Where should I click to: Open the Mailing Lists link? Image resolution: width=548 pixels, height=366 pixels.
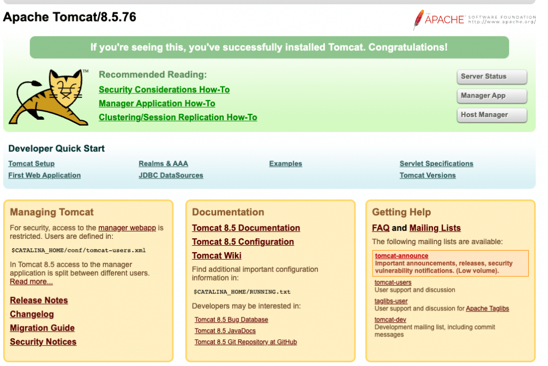pos(435,228)
